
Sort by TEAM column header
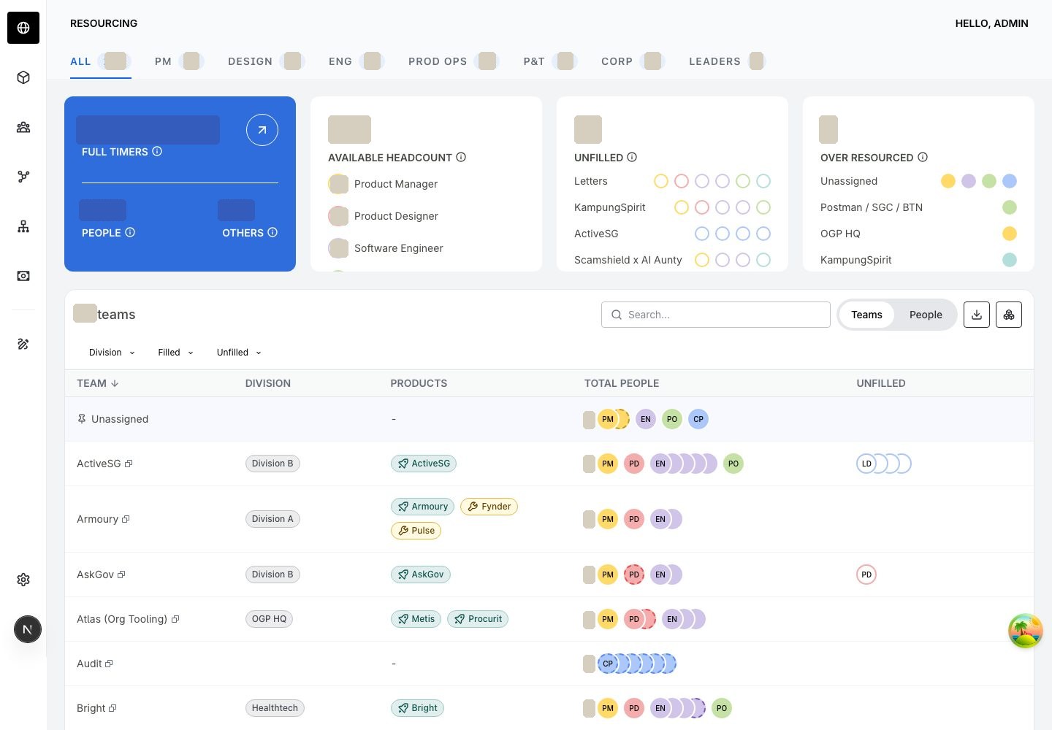pyautogui.click(x=97, y=383)
